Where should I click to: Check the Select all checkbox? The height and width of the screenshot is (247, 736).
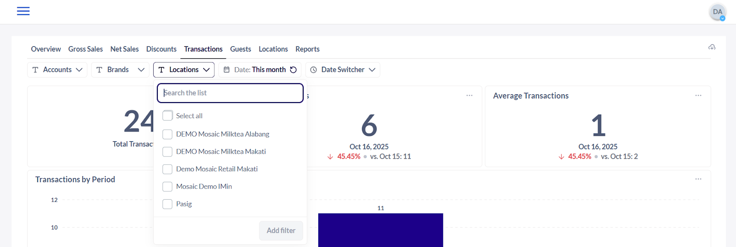[167, 116]
